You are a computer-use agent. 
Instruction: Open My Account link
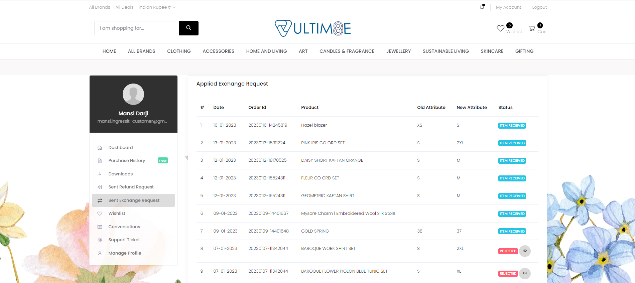tap(508, 7)
